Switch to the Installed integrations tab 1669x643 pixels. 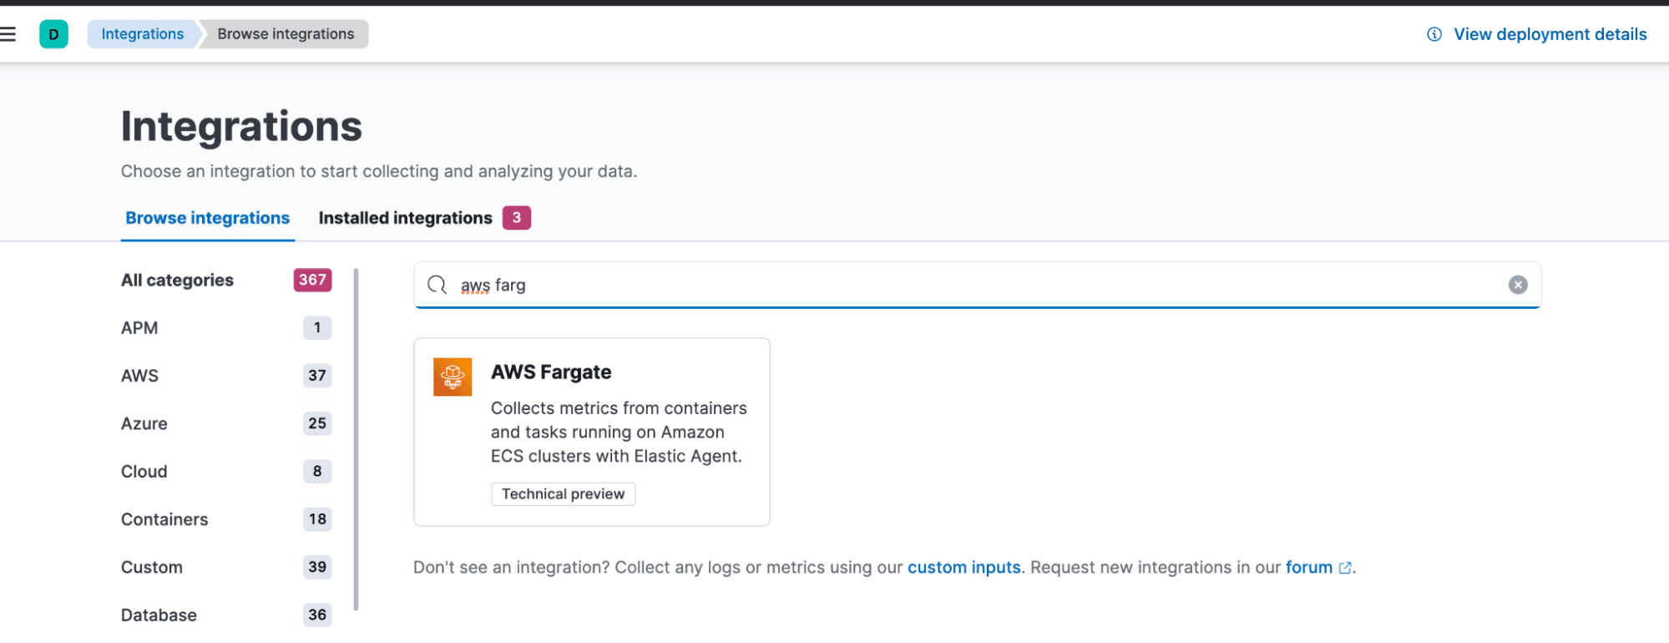pyautogui.click(x=404, y=218)
